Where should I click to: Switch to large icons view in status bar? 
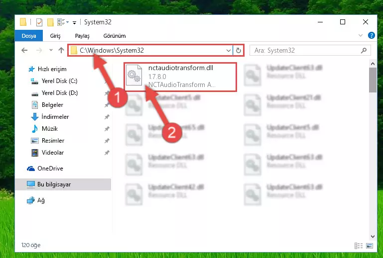point(370,246)
